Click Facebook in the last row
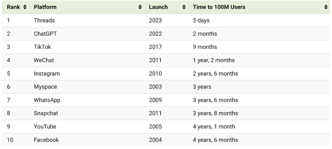 tap(46, 140)
